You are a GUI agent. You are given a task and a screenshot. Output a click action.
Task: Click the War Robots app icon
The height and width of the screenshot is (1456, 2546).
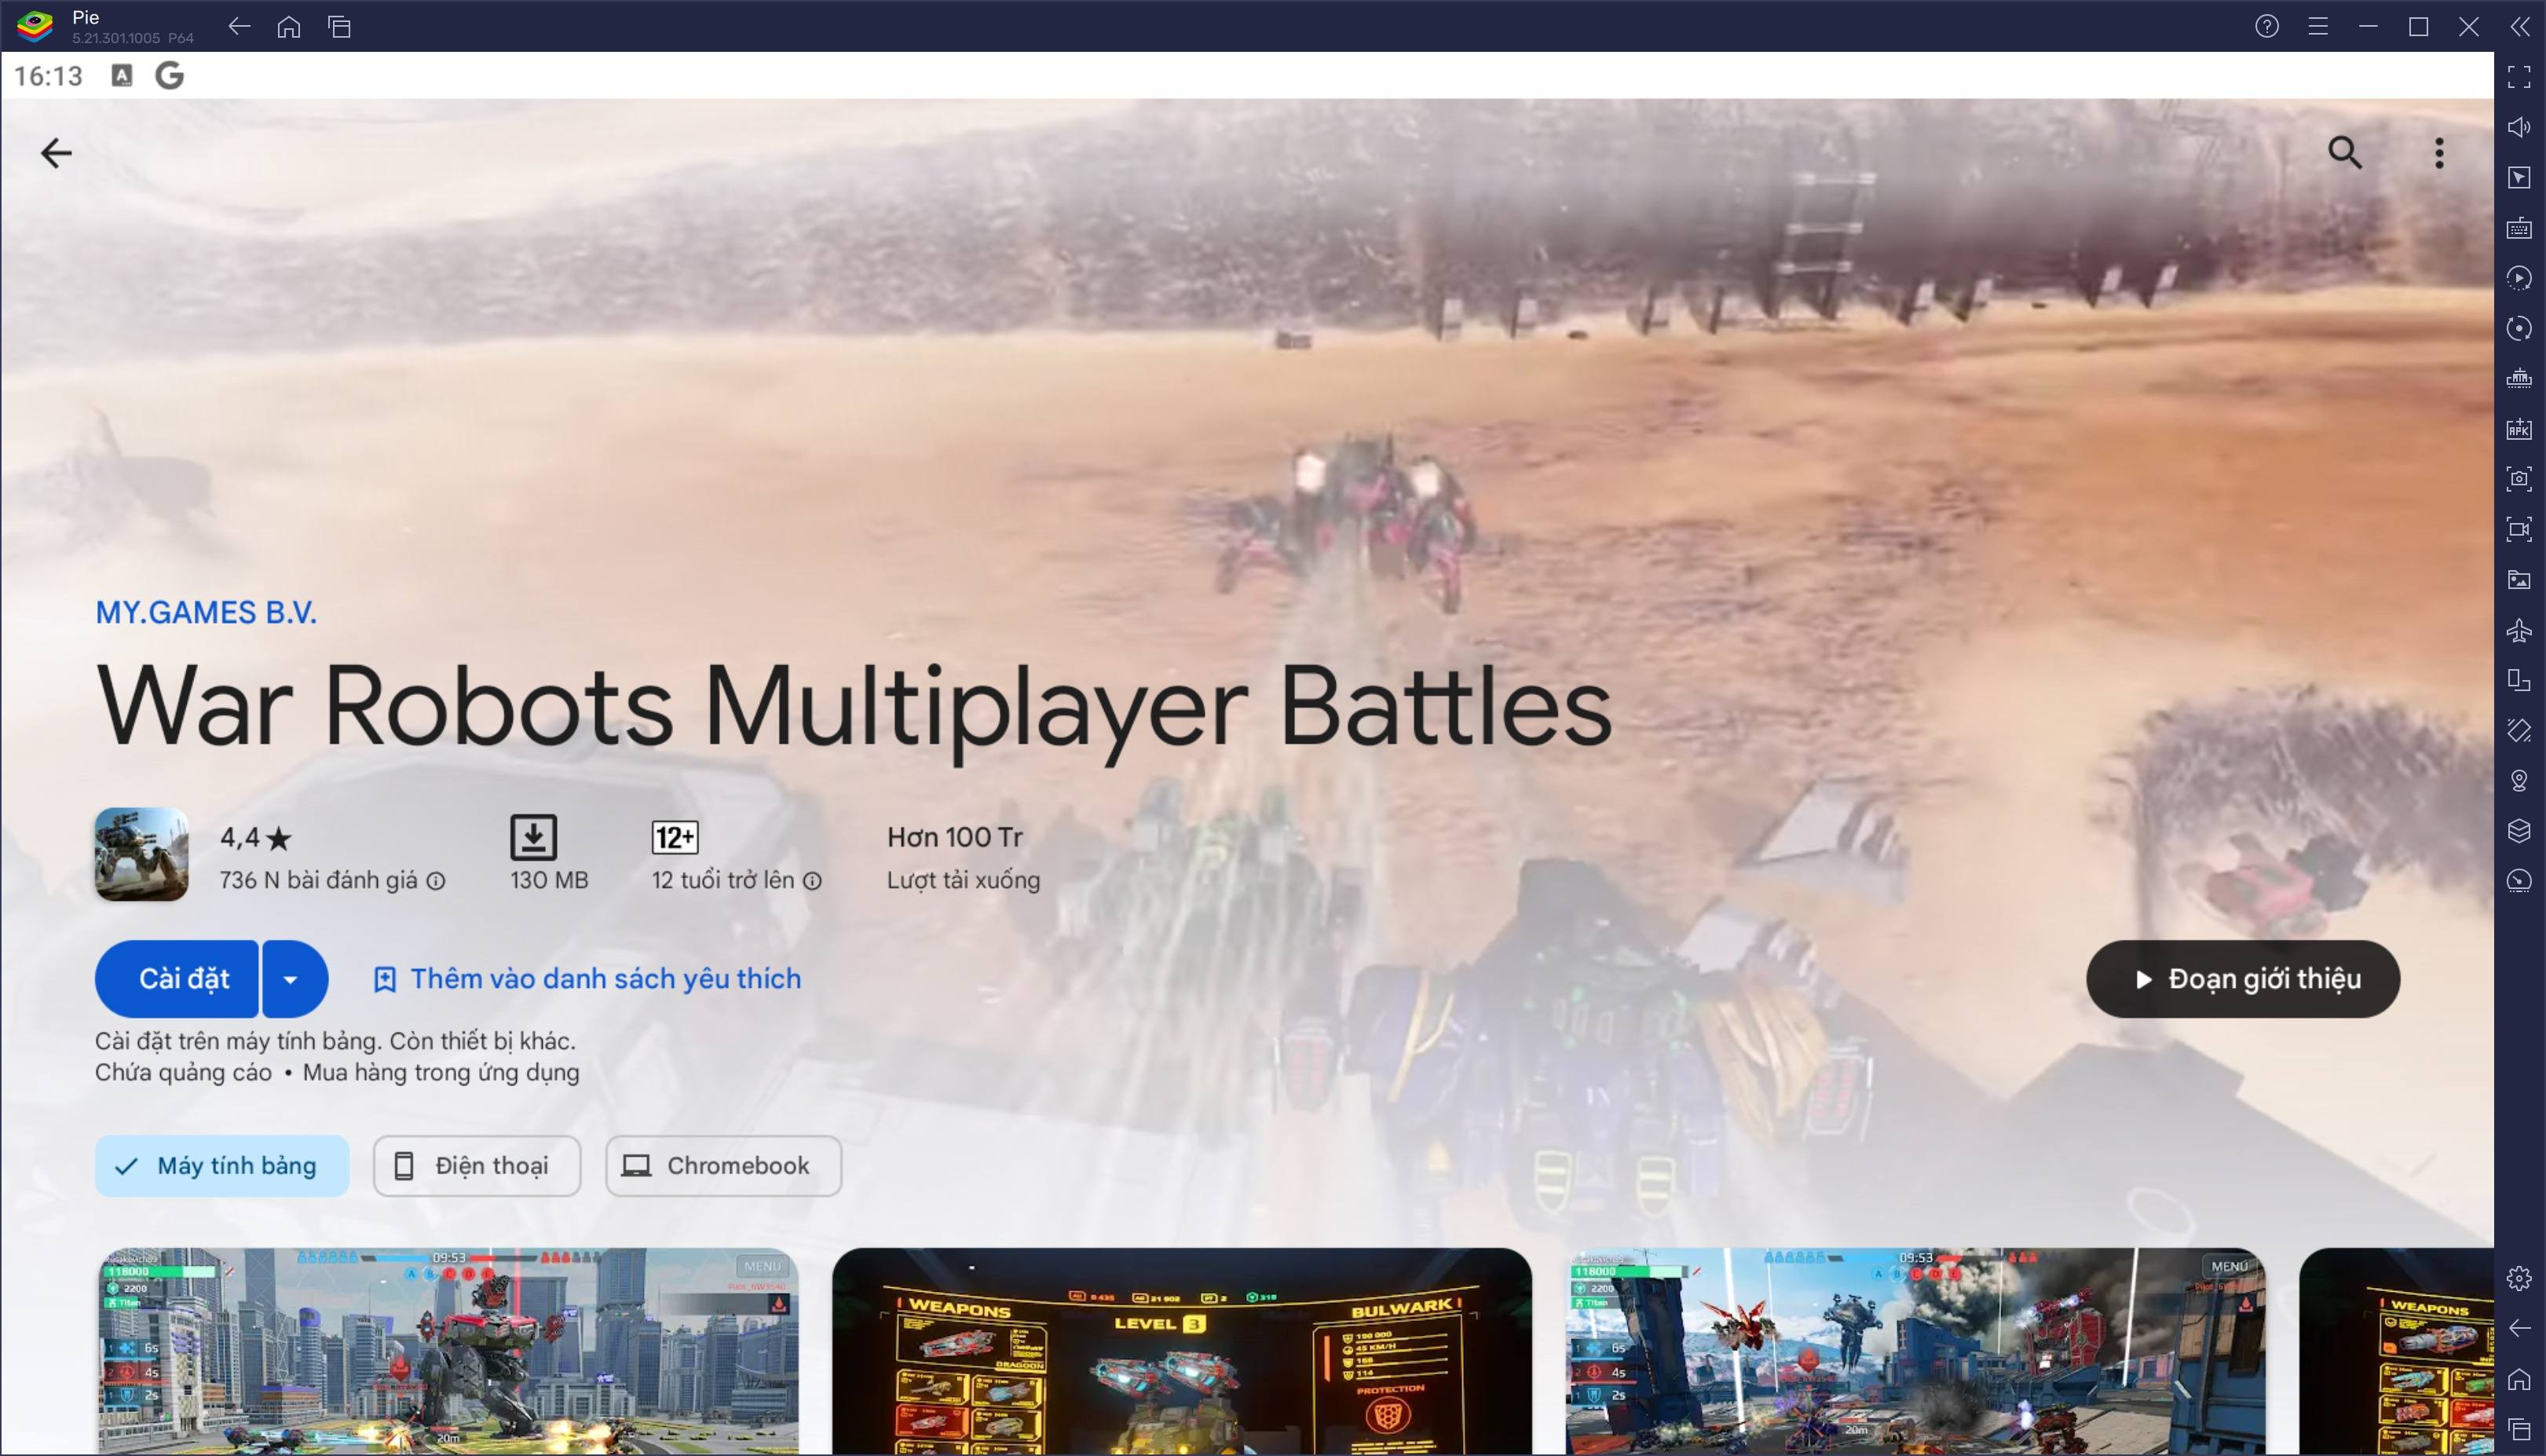[141, 854]
